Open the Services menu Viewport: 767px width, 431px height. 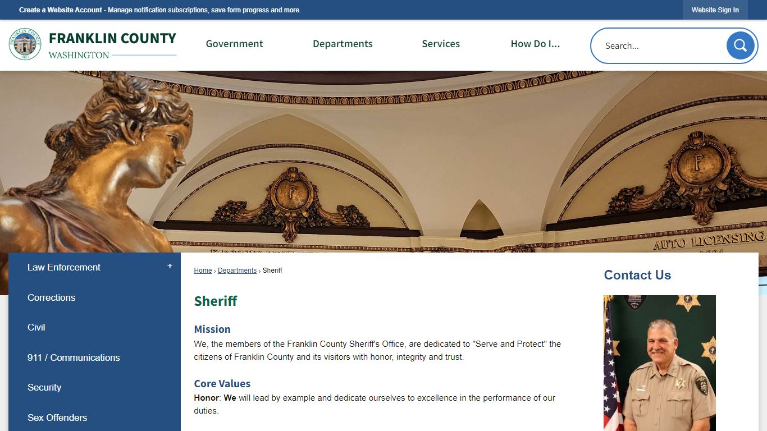click(x=441, y=44)
